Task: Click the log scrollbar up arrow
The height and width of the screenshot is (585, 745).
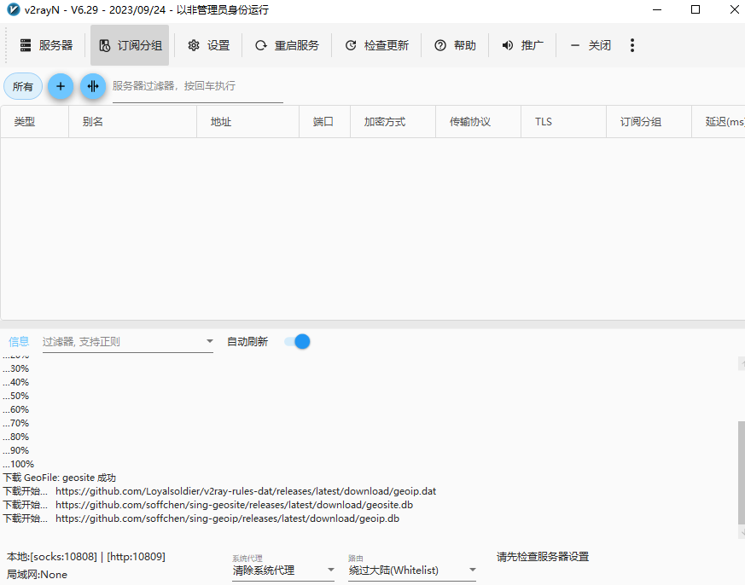Action: [742, 362]
